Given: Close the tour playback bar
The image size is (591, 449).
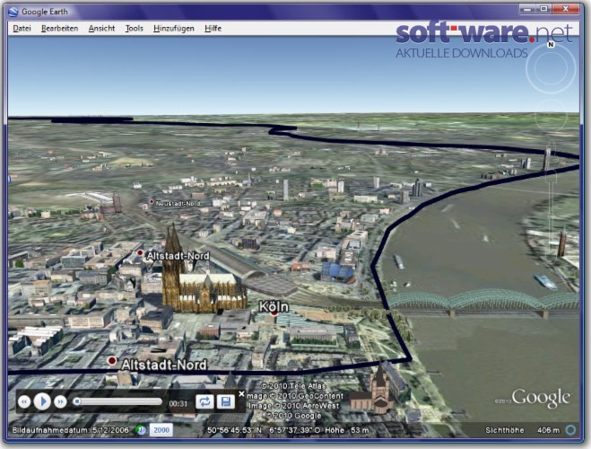Looking at the screenshot, I should [241, 394].
